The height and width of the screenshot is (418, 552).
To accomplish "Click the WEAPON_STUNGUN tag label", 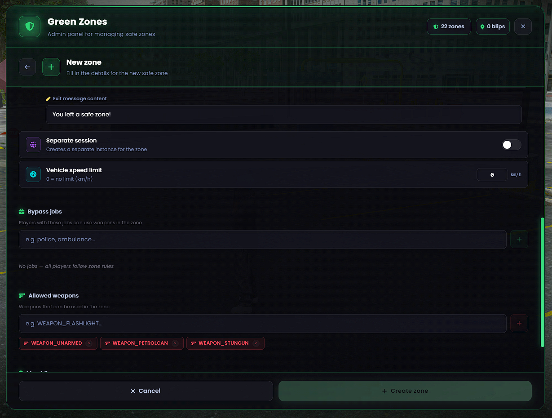I will pyautogui.click(x=224, y=343).
